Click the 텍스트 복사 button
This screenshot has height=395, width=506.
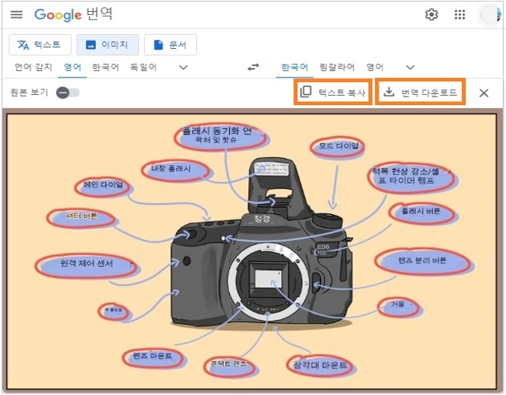pyautogui.click(x=333, y=92)
